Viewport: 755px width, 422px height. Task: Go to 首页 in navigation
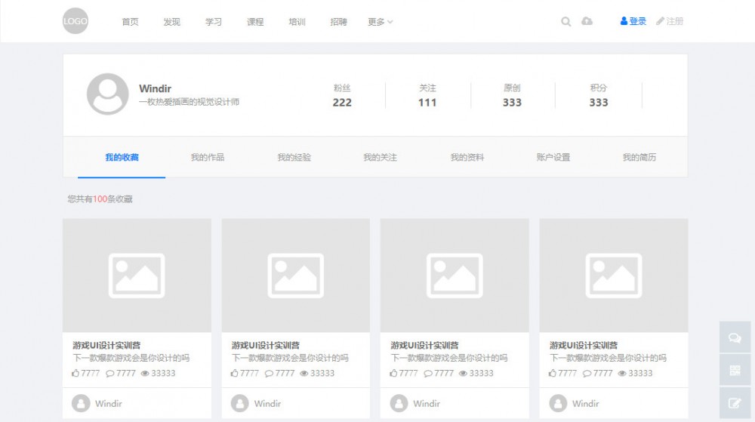click(x=130, y=22)
